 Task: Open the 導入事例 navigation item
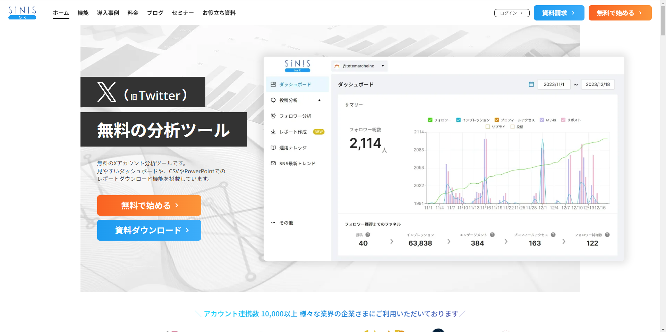click(108, 13)
